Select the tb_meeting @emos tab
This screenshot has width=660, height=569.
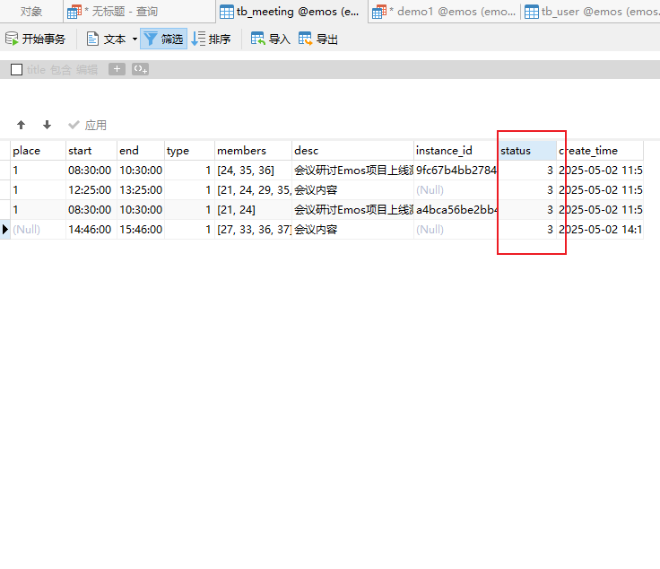pyautogui.click(x=291, y=12)
